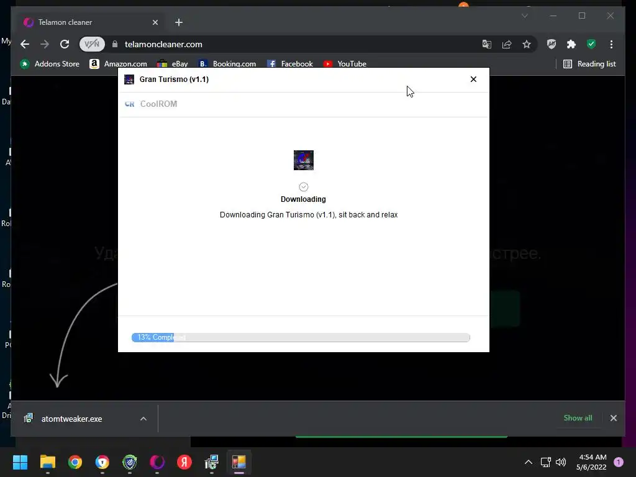Open the notification center badge
The image size is (636, 477).
[x=619, y=462]
